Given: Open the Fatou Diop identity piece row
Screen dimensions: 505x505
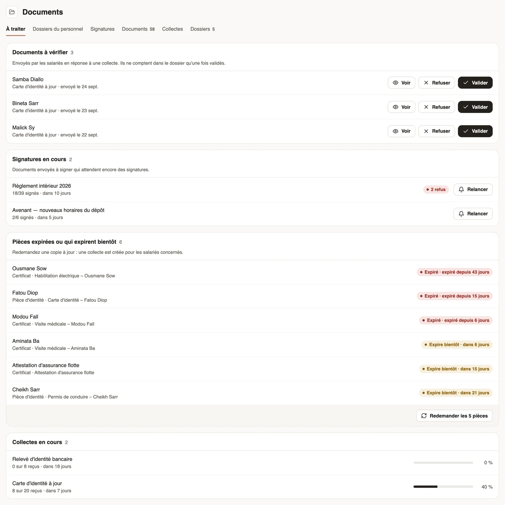Looking at the screenshot, I should click(x=252, y=296).
